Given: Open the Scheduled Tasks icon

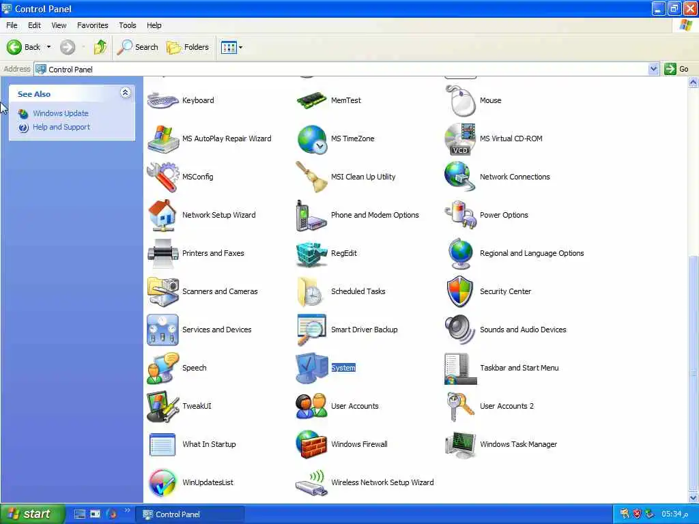Looking at the screenshot, I should 311,291.
